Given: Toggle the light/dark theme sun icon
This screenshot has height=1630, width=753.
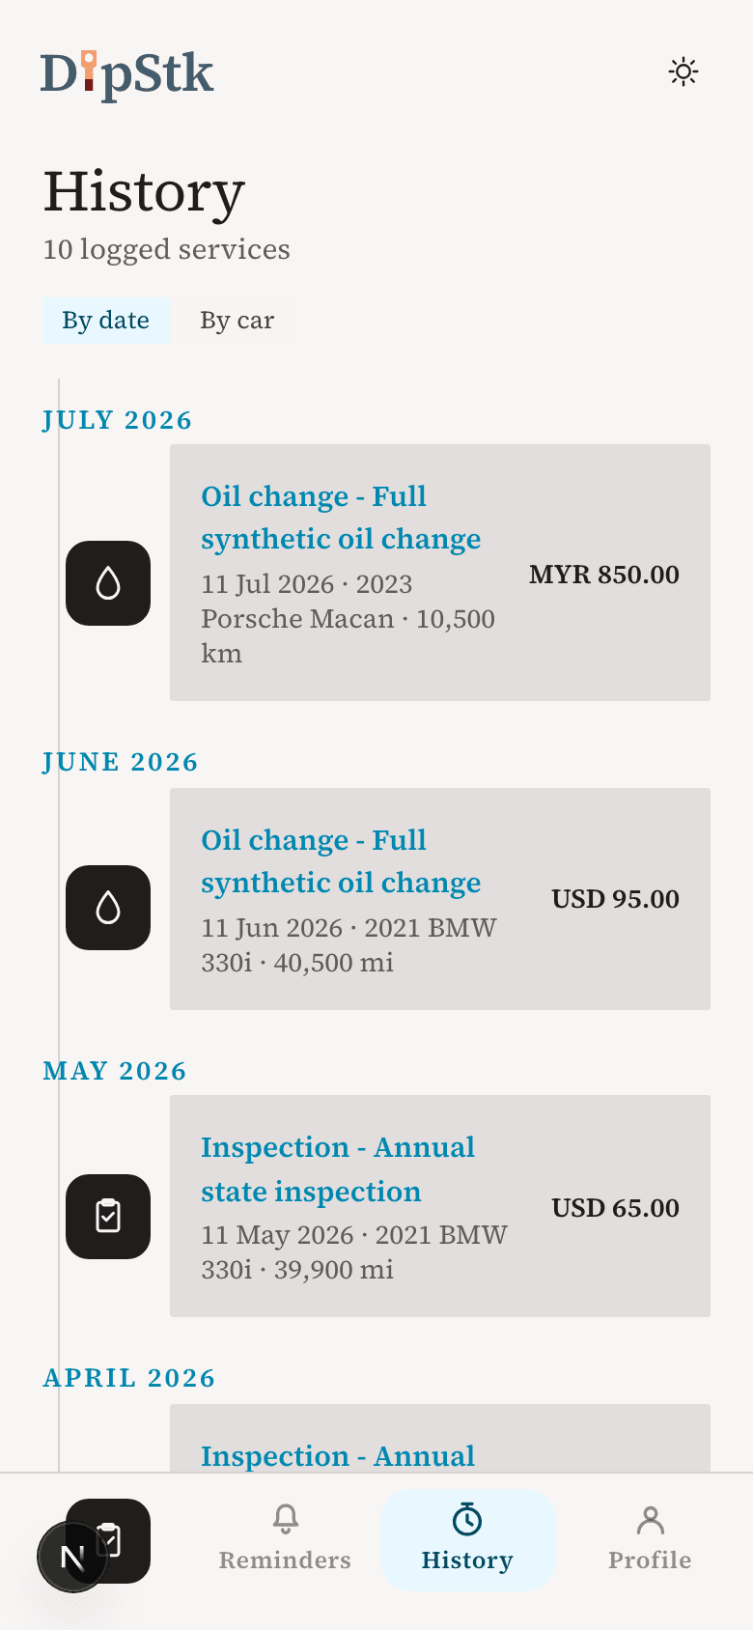Looking at the screenshot, I should tap(683, 71).
